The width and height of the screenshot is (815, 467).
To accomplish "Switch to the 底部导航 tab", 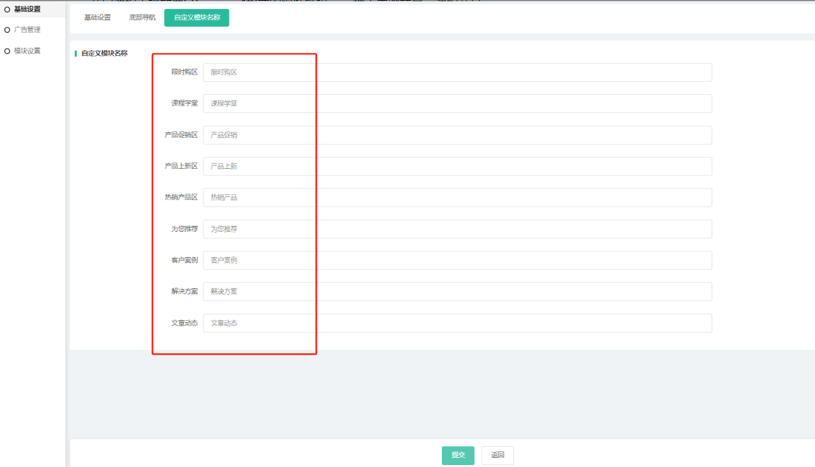I will pyautogui.click(x=142, y=18).
